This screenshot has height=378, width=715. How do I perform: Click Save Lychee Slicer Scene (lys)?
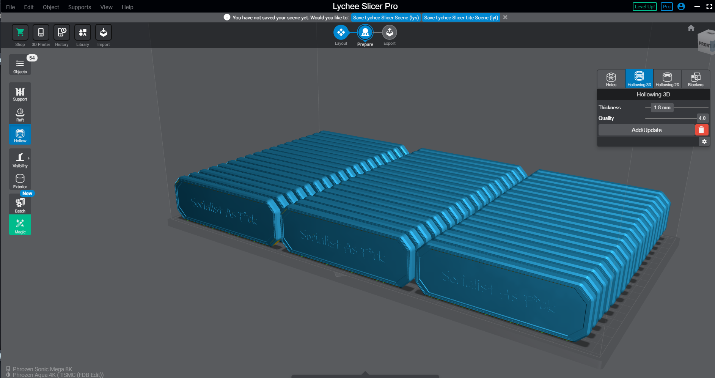click(x=386, y=17)
